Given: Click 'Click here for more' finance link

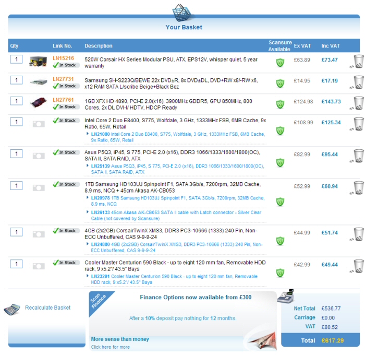Looking at the screenshot, I should tap(110, 347).
